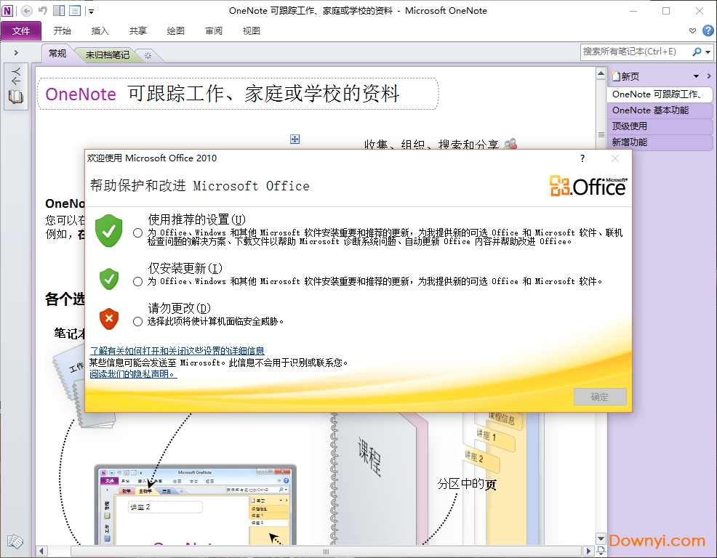
Task: Switch to the 未归档笔记 section tab
Action: pyautogui.click(x=107, y=54)
